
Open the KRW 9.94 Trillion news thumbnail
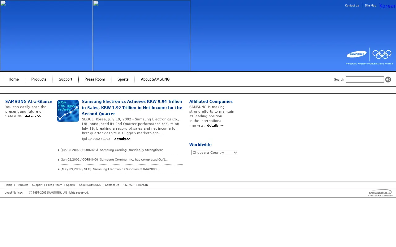coord(68,111)
